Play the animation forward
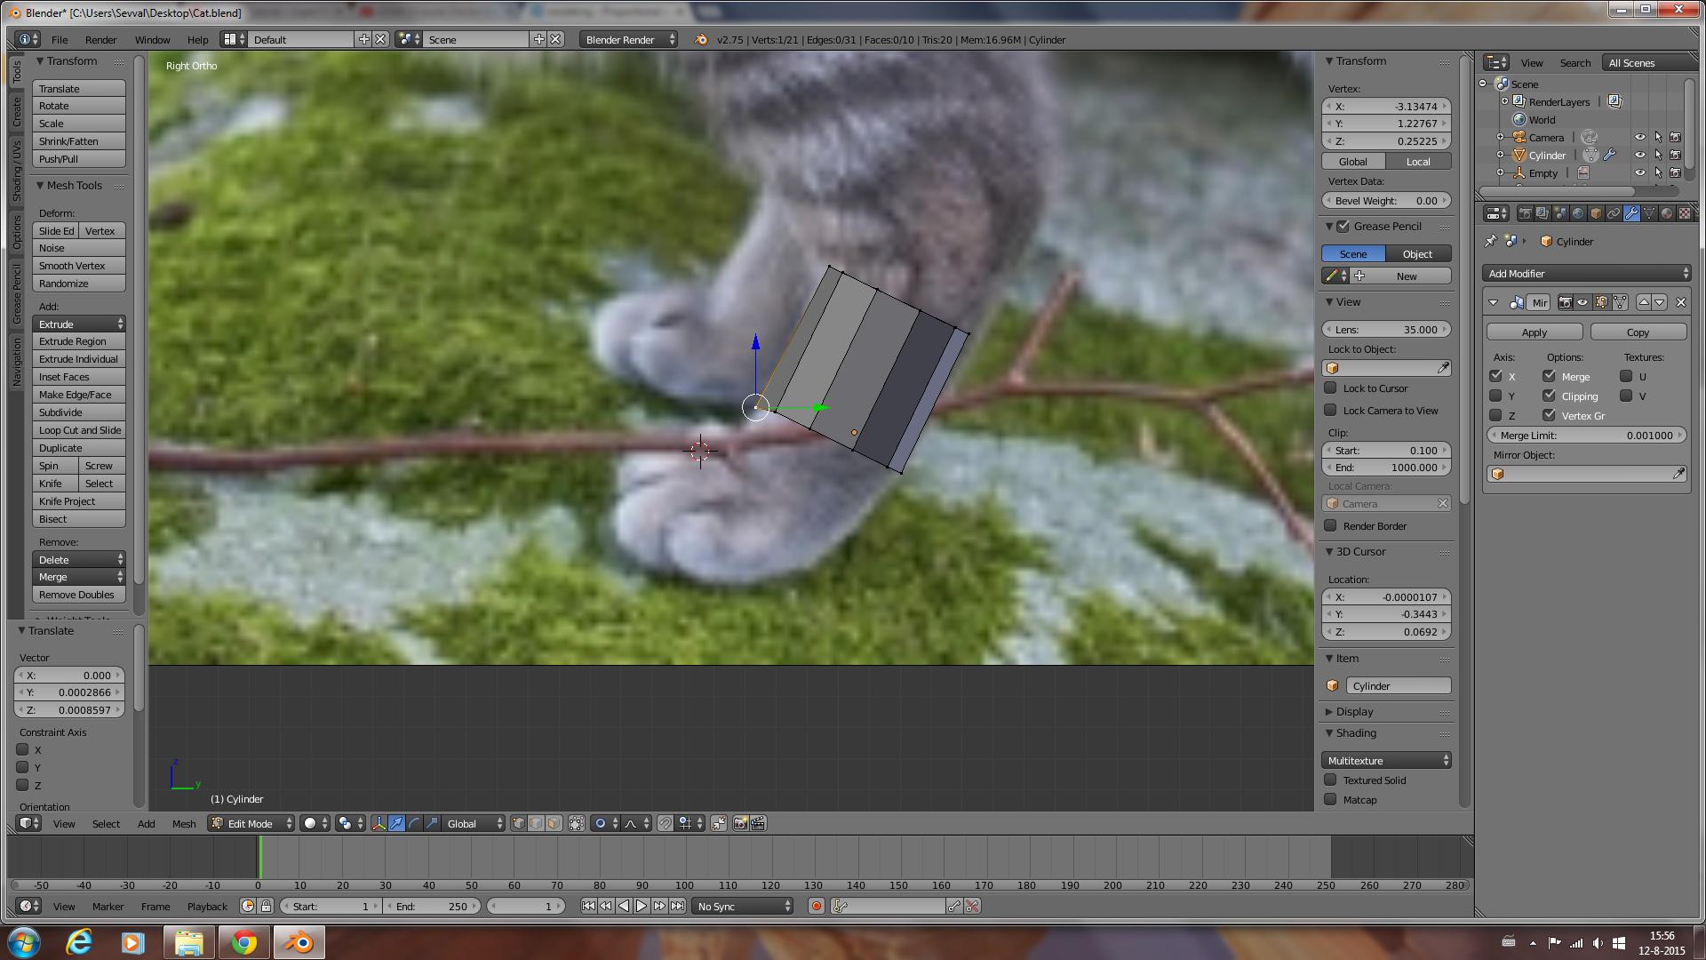Screen dimensions: 1706x960 [x=642, y=906]
